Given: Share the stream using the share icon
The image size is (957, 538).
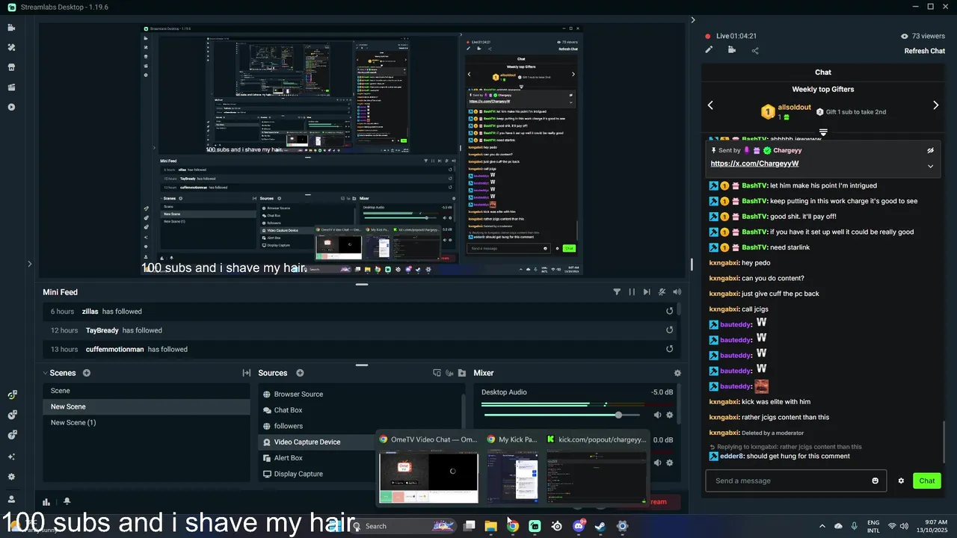Looking at the screenshot, I should coord(755,51).
